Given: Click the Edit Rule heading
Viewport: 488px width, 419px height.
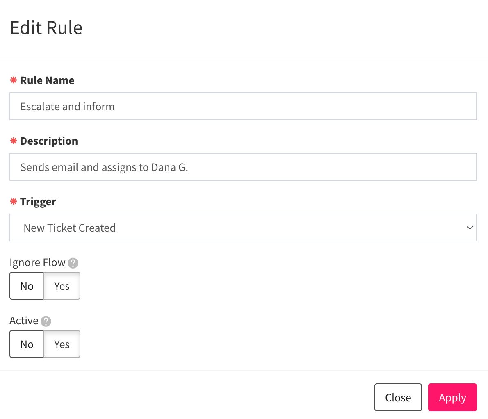Looking at the screenshot, I should click(x=46, y=28).
